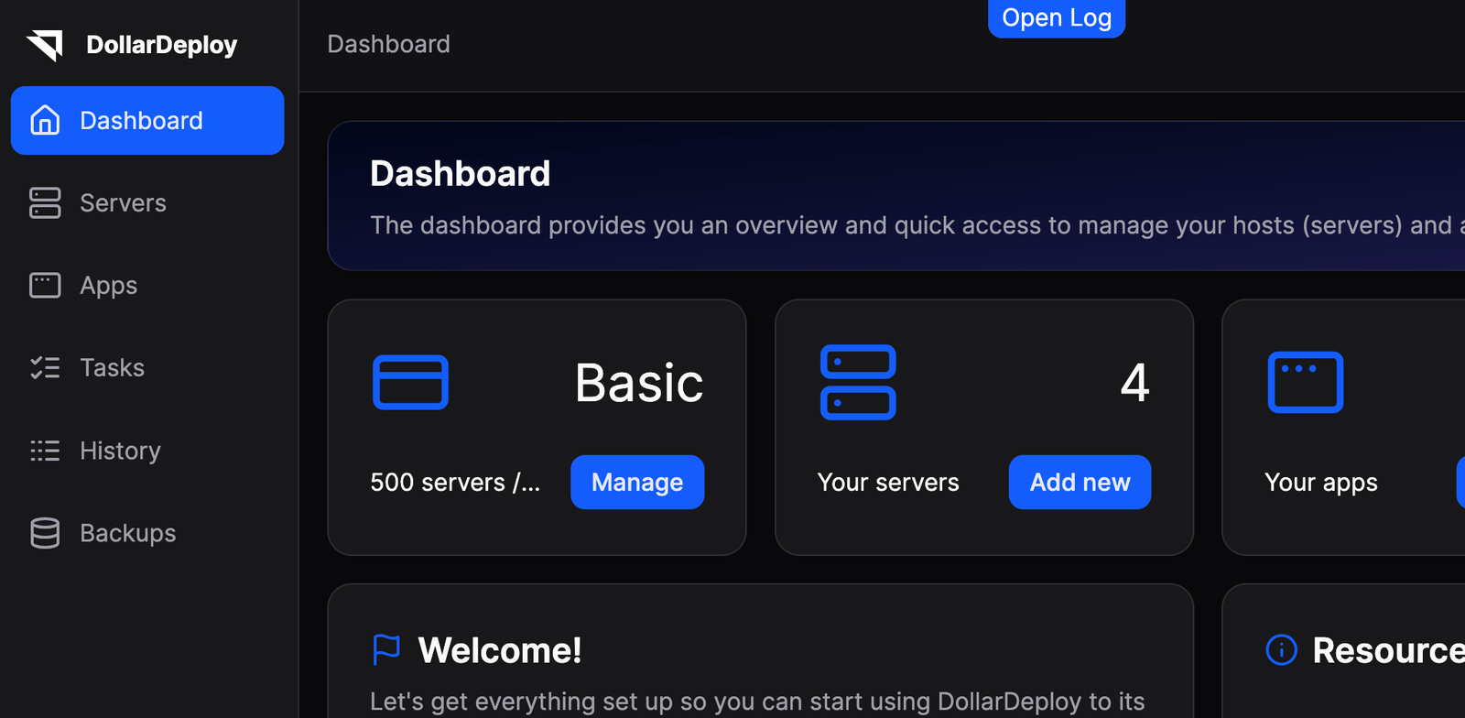Click the Servers rack icon in sidebar
The width and height of the screenshot is (1465, 718).
coord(45,202)
